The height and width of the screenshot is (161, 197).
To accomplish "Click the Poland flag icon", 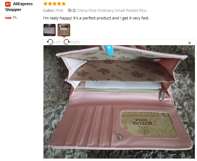I will 8,17.
